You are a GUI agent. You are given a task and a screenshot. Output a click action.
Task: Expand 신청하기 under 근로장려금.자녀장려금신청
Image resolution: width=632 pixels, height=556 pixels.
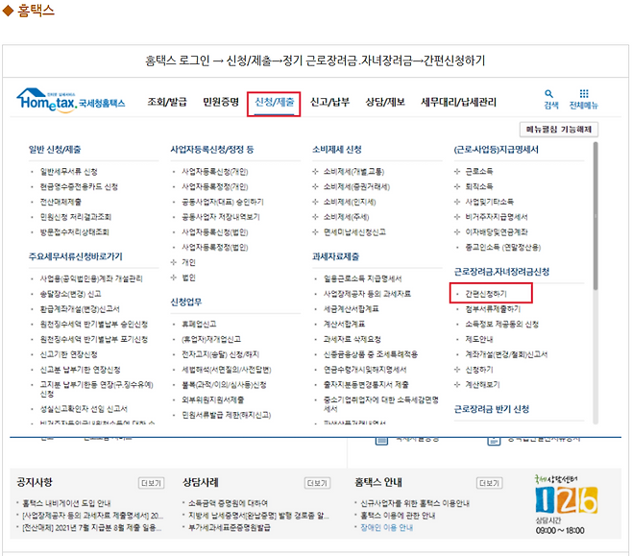coord(478,369)
